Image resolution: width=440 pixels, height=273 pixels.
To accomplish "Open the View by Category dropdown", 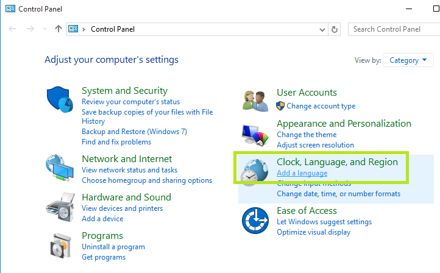I will point(408,60).
